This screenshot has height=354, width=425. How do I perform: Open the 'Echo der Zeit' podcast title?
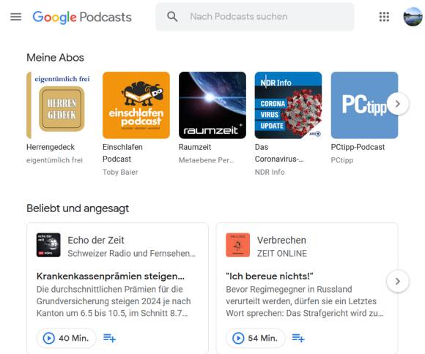tap(96, 240)
